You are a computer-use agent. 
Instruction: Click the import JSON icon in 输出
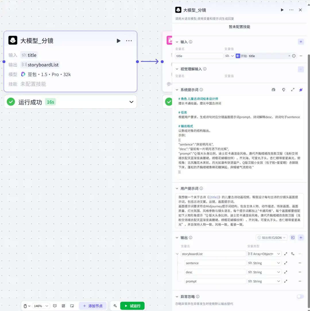click(x=293, y=238)
